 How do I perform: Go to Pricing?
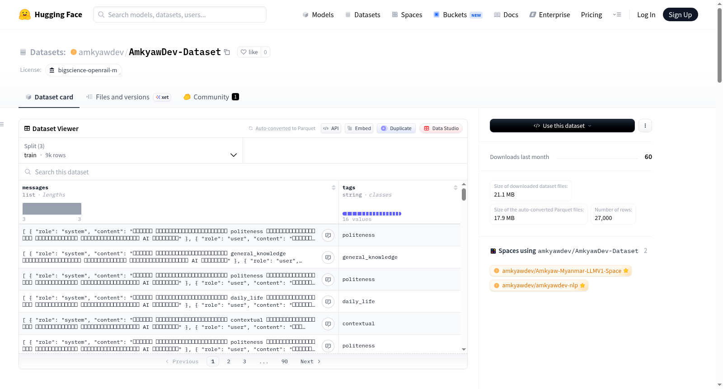click(591, 14)
